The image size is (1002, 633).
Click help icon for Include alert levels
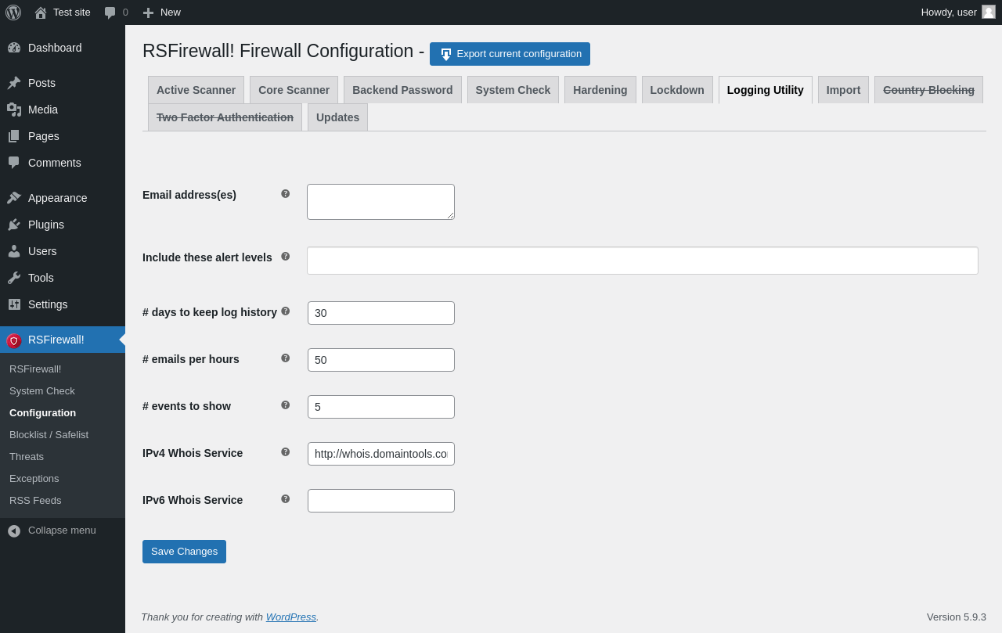(x=286, y=256)
